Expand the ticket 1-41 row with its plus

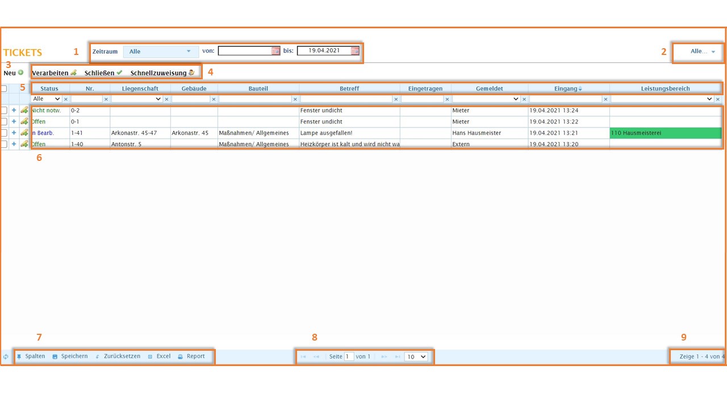[x=14, y=133]
